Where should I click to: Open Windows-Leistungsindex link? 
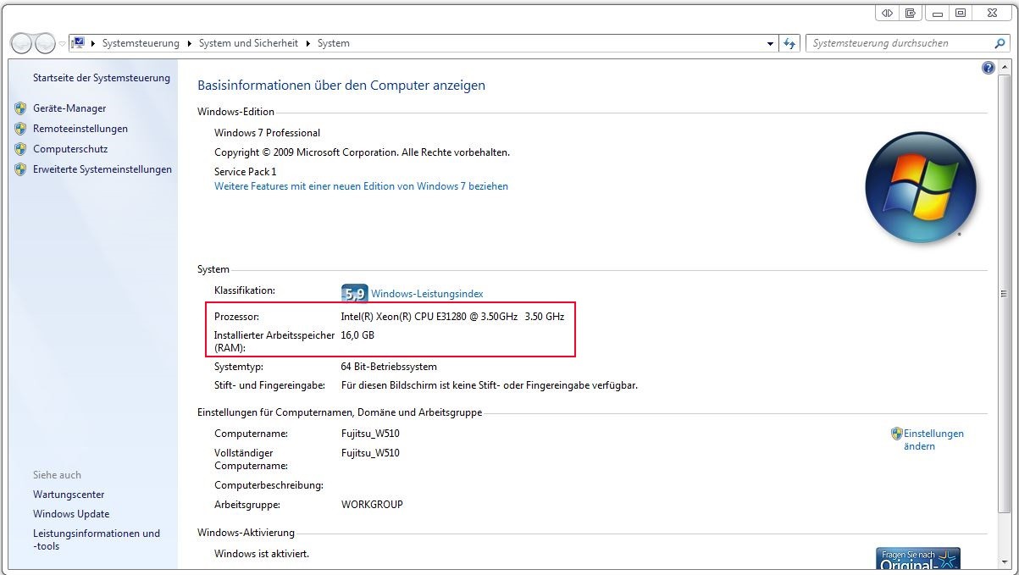point(427,294)
